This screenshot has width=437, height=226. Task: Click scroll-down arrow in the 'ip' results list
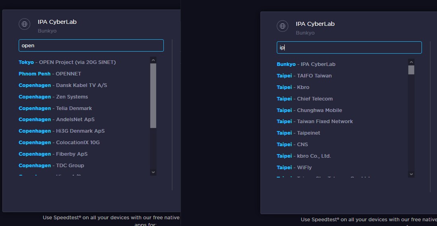(x=411, y=174)
